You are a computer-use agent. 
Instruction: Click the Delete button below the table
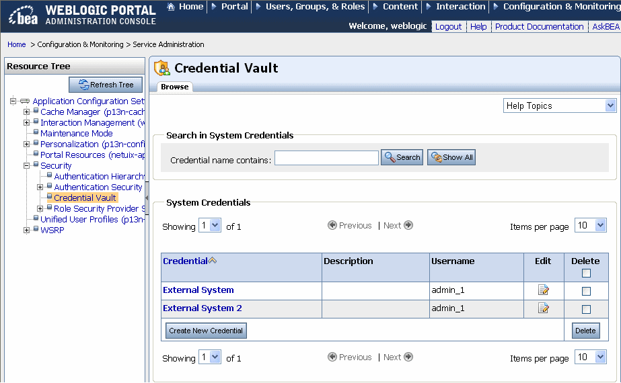[x=585, y=331]
